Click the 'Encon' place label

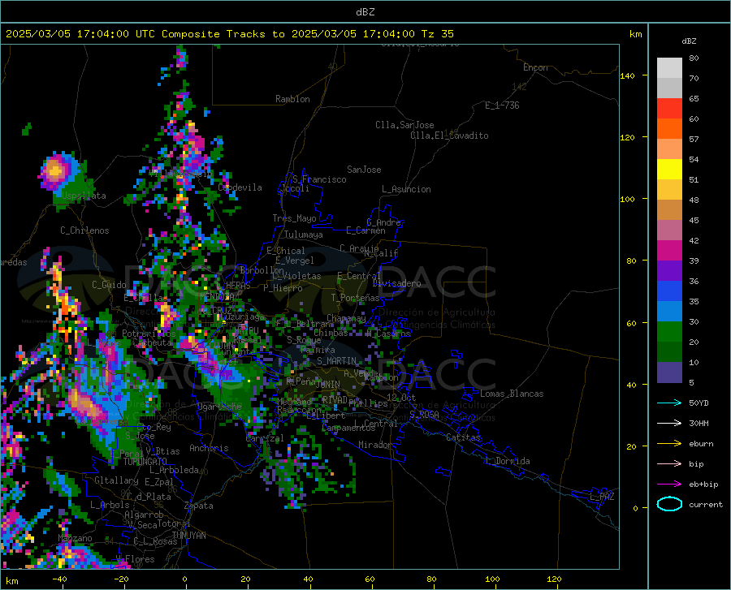pyautogui.click(x=535, y=67)
